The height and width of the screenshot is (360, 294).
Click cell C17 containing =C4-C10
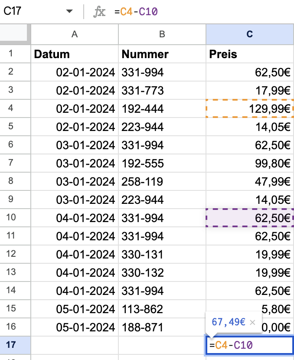tap(250, 345)
